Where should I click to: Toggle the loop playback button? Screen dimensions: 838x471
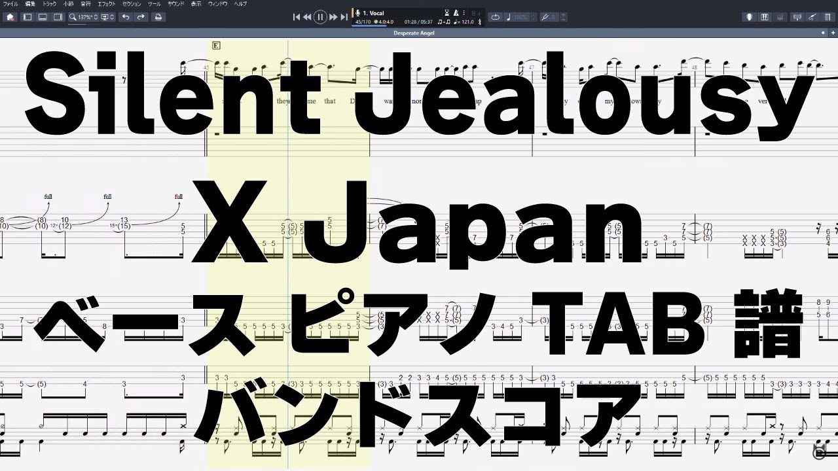(496, 16)
